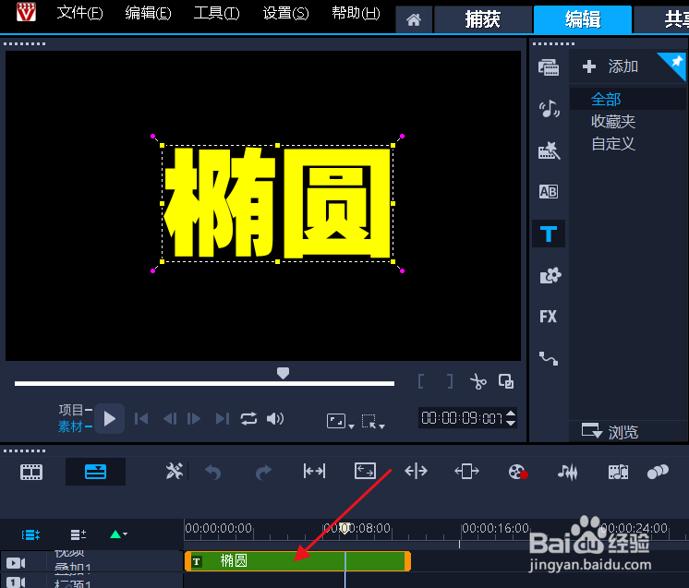Click the preview timecode field
This screenshot has height=588, width=689.
[462, 418]
